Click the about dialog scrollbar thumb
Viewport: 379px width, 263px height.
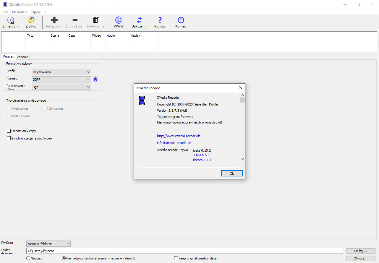[242, 100]
